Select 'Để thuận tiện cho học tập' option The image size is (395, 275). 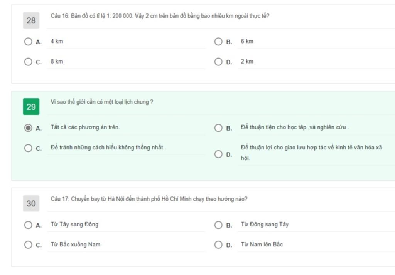(x=218, y=128)
